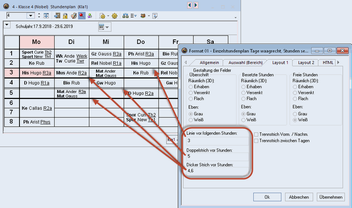352x208 pixels.
Task: Select the Do column header
Action: point(141,42)
